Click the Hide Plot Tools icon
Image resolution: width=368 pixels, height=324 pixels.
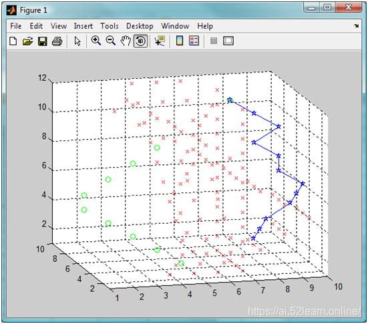pyautogui.click(x=214, y=41)
